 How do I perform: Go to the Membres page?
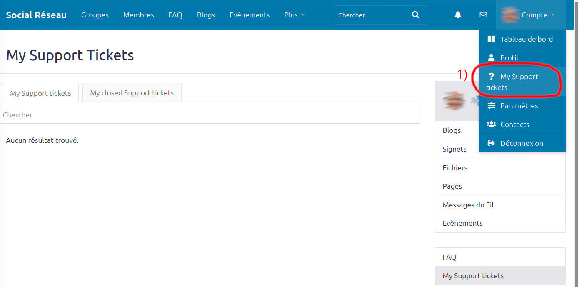(139, 15)
